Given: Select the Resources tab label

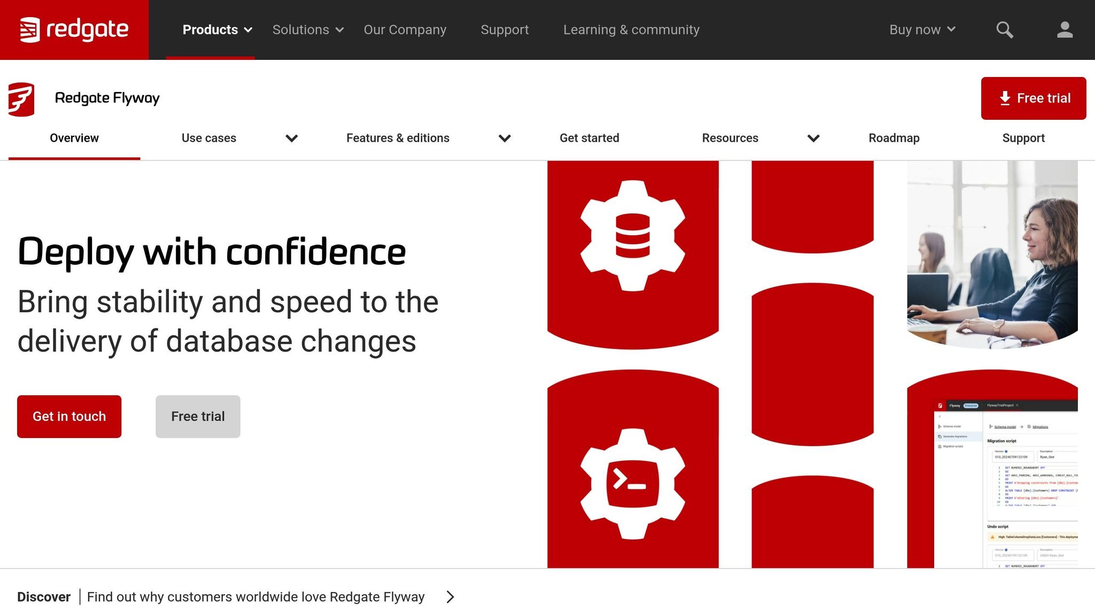Looking at the screenshot, I should click(730, 138).
